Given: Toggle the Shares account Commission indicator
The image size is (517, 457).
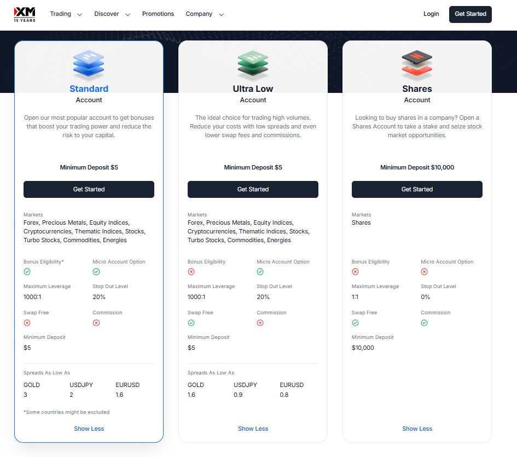Looking at the screenshot, I should point(424,323).
